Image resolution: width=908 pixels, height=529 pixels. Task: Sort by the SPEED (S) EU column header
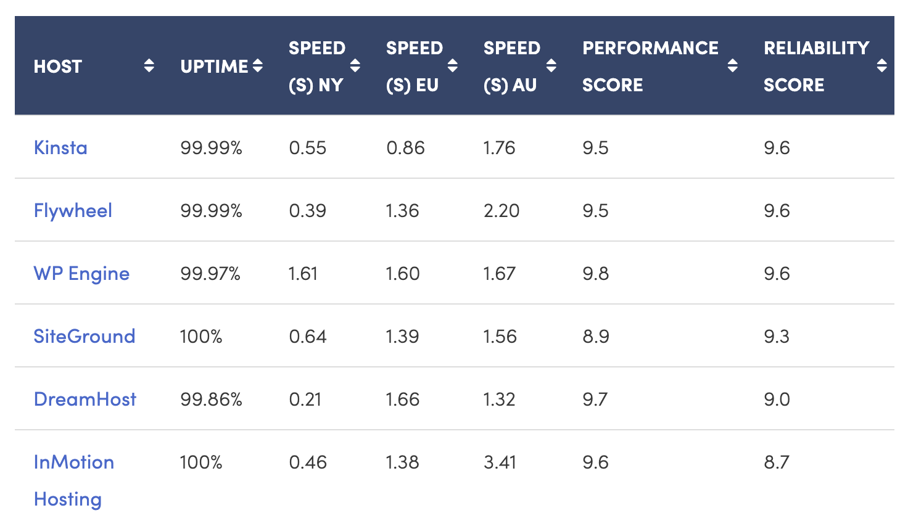[x=412, y=66]
